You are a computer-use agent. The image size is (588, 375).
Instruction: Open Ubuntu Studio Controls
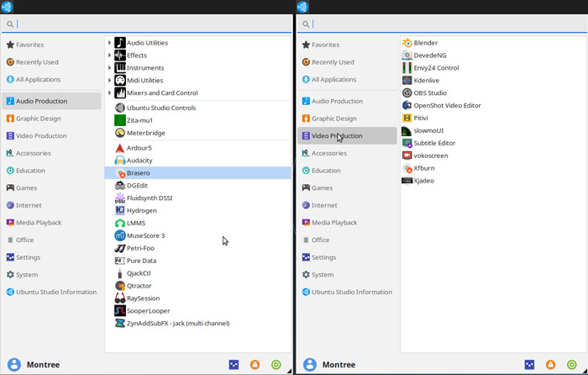point(160,108)
